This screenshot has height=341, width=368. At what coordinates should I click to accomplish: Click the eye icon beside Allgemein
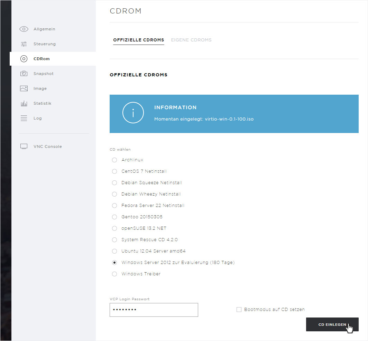[x=24, y=29]
